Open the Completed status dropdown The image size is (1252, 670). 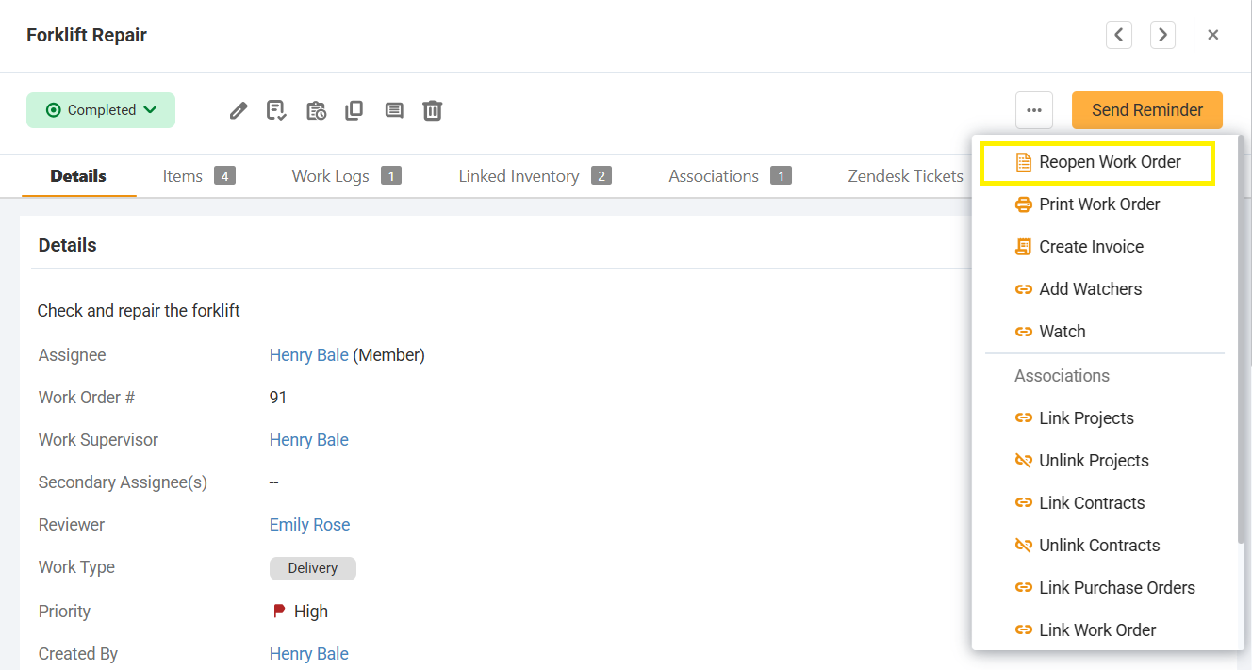pyautogui.click(x=100, y=110)
